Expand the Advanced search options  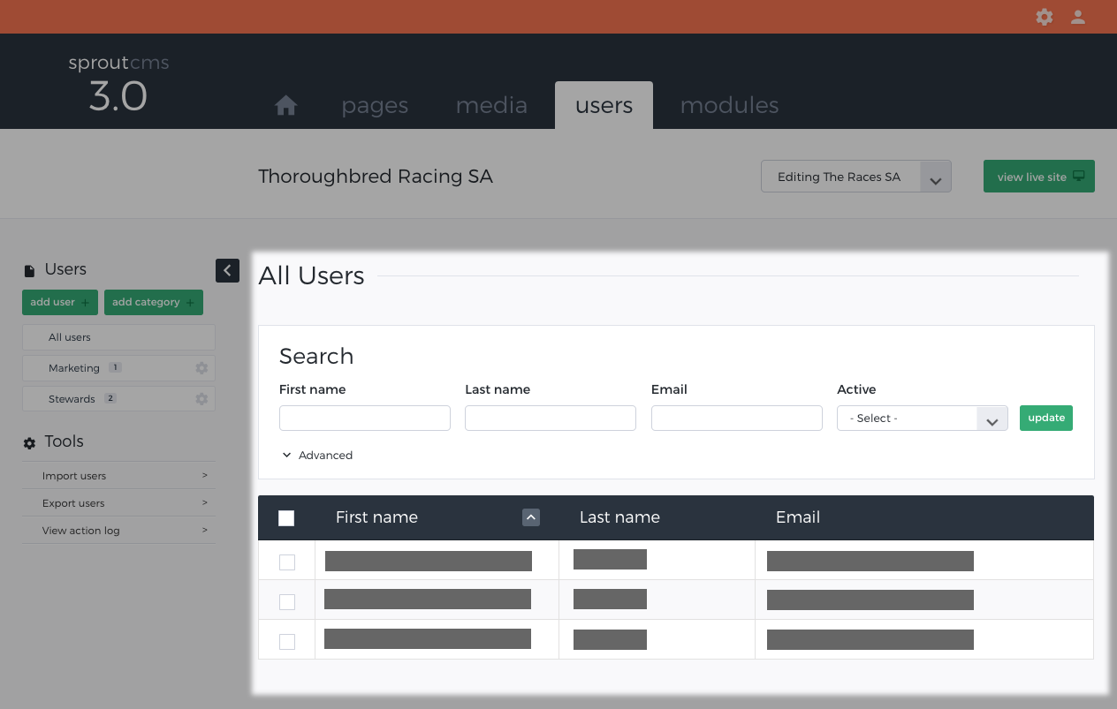tap(317, 456)
